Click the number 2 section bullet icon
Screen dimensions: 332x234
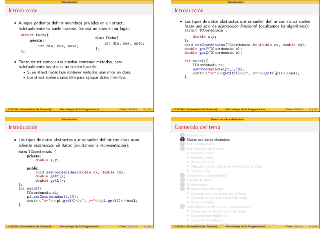tap(182, 139)
